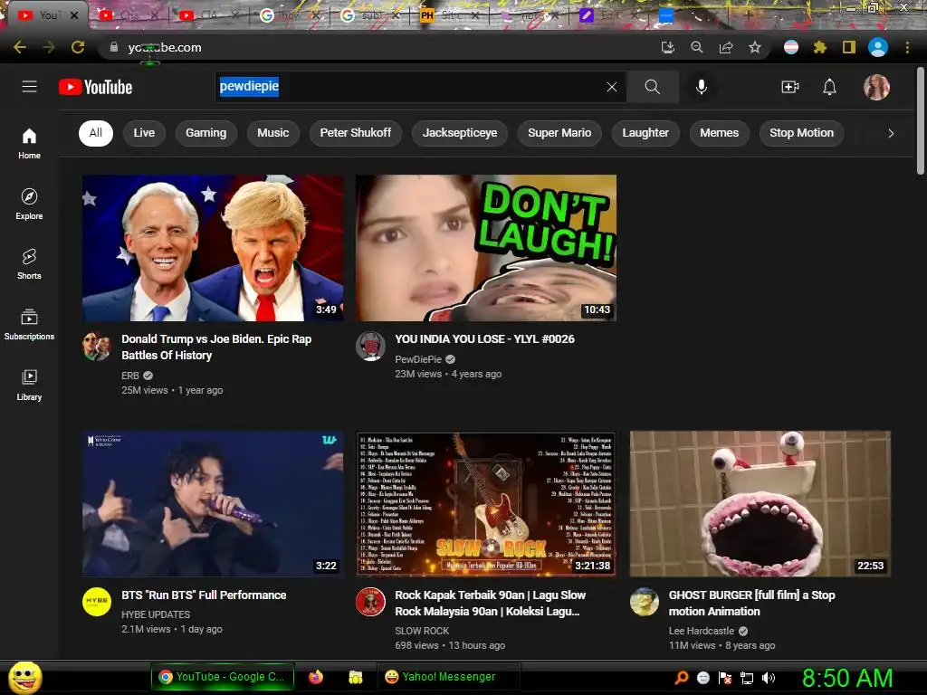Screen dimensions: 927x695
Task: Click the search magnifier in the system tray
Action: 681,678
